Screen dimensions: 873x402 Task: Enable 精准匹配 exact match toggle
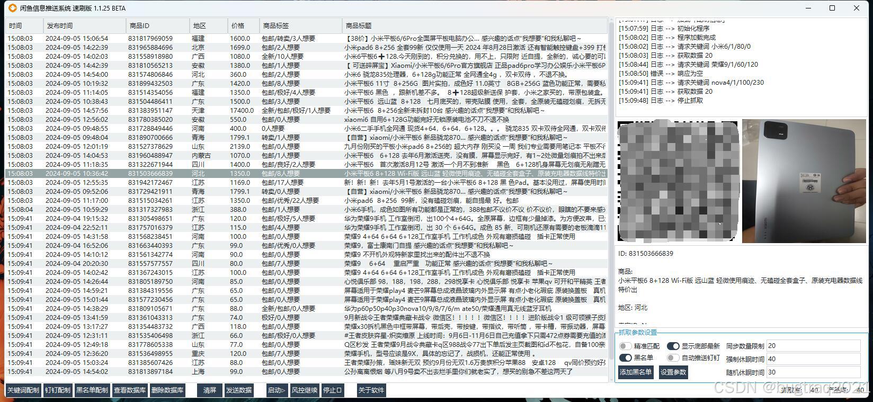626,346
